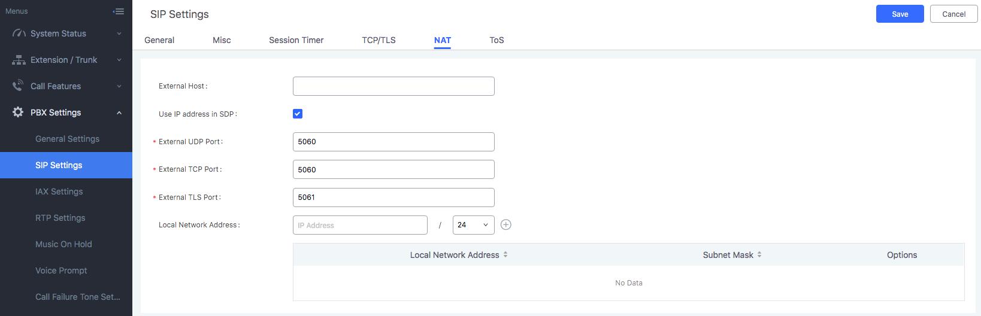The image size is (981, 316).
Task: Click the External TCP Port field
Action: click(x=393, y=169)
